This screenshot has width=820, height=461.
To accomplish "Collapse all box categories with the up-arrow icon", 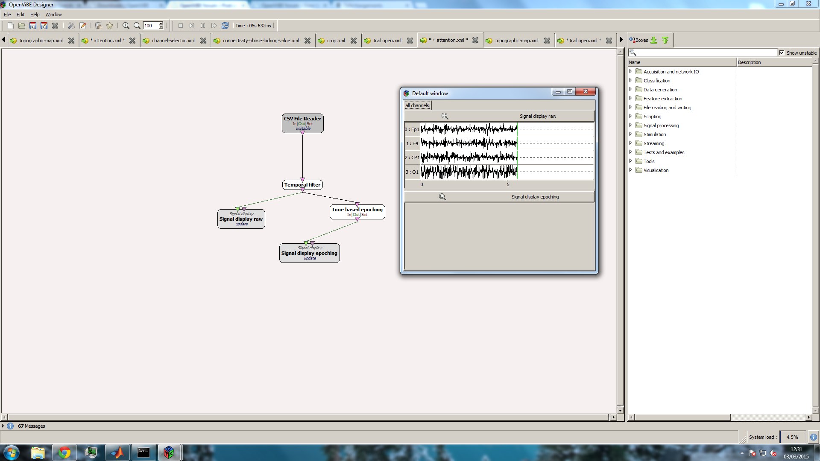I will coord(665,40).
